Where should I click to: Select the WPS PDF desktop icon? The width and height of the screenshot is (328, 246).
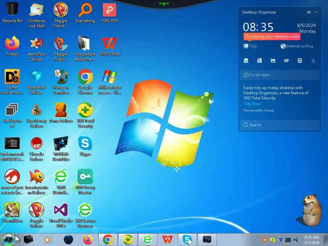pyautogui.click(x=110, y=12)
